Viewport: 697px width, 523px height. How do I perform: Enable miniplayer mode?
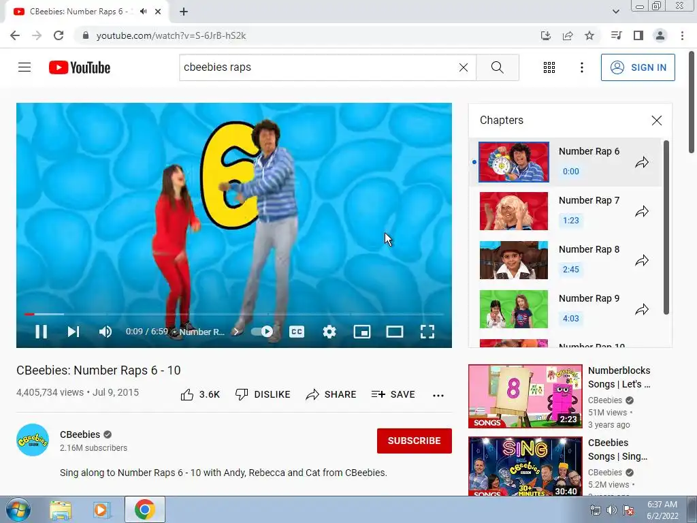coord(362,332)
